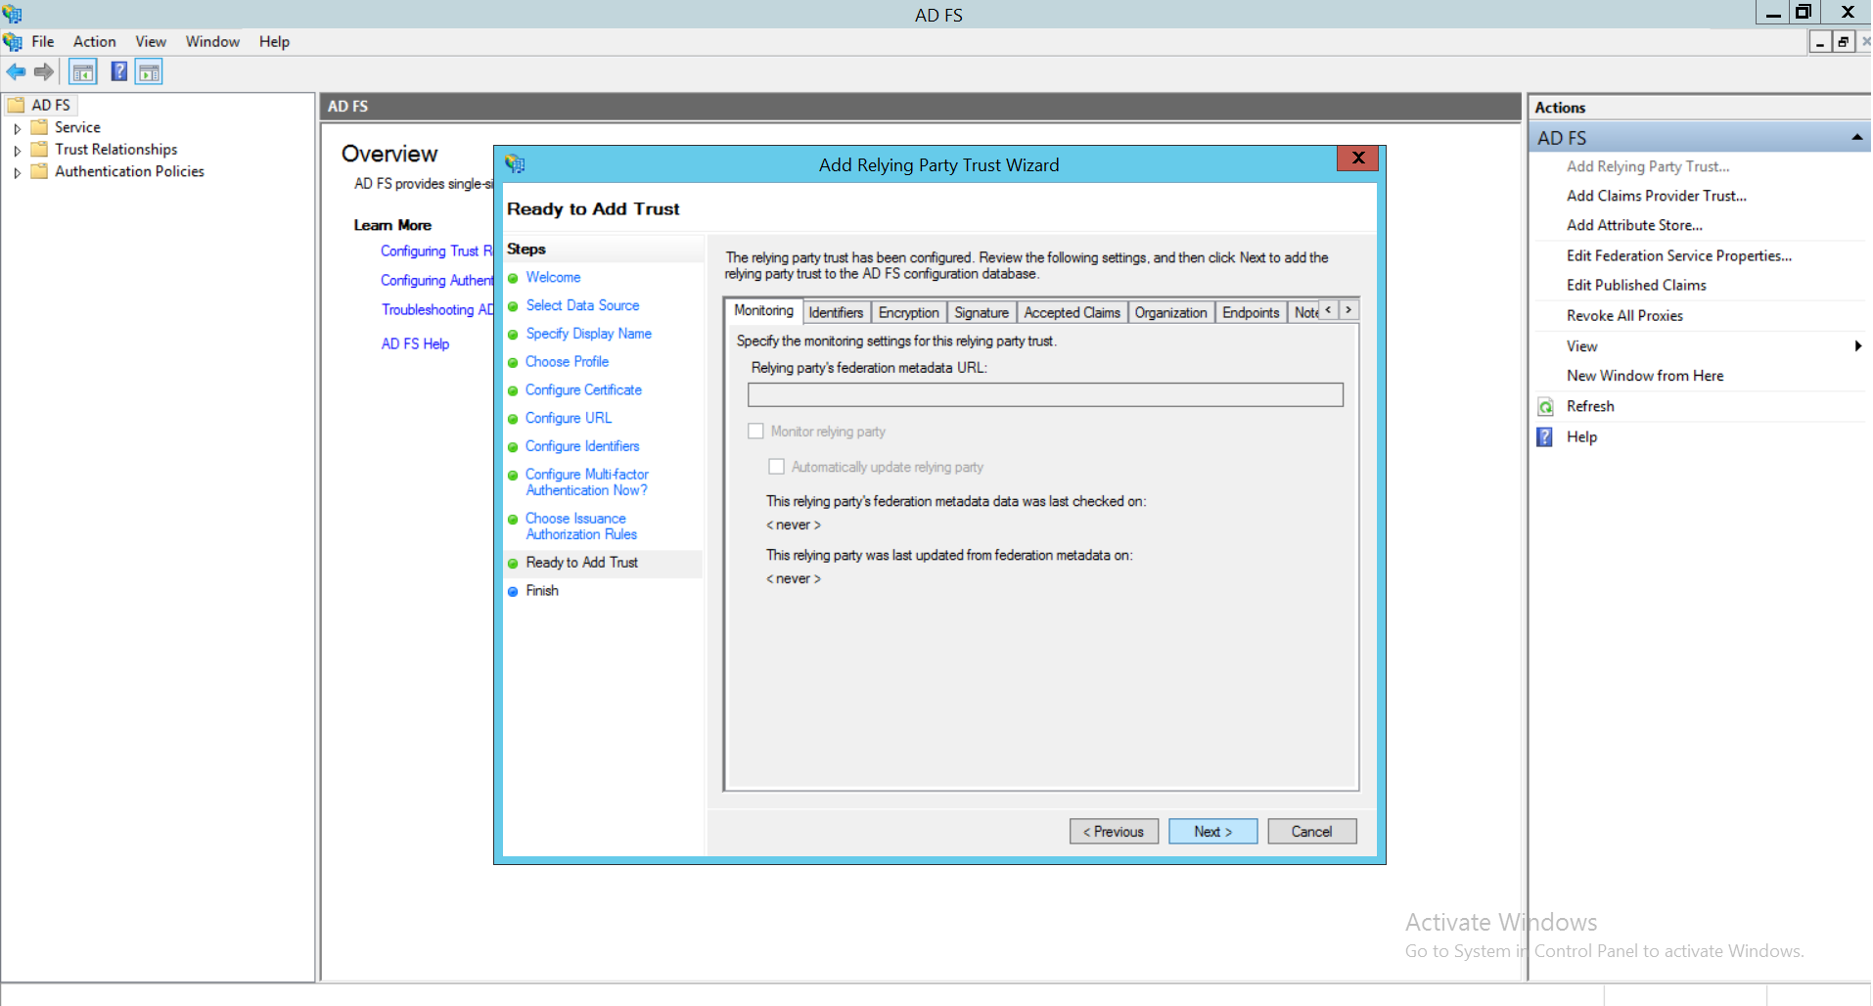Click the back navigation arrow icon
The width and height of the screenshot is (1873, 1006).
coord(16,70)
